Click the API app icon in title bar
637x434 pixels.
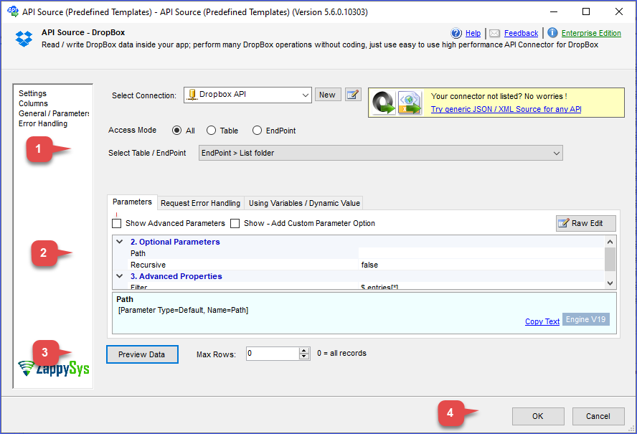[13, 11]
